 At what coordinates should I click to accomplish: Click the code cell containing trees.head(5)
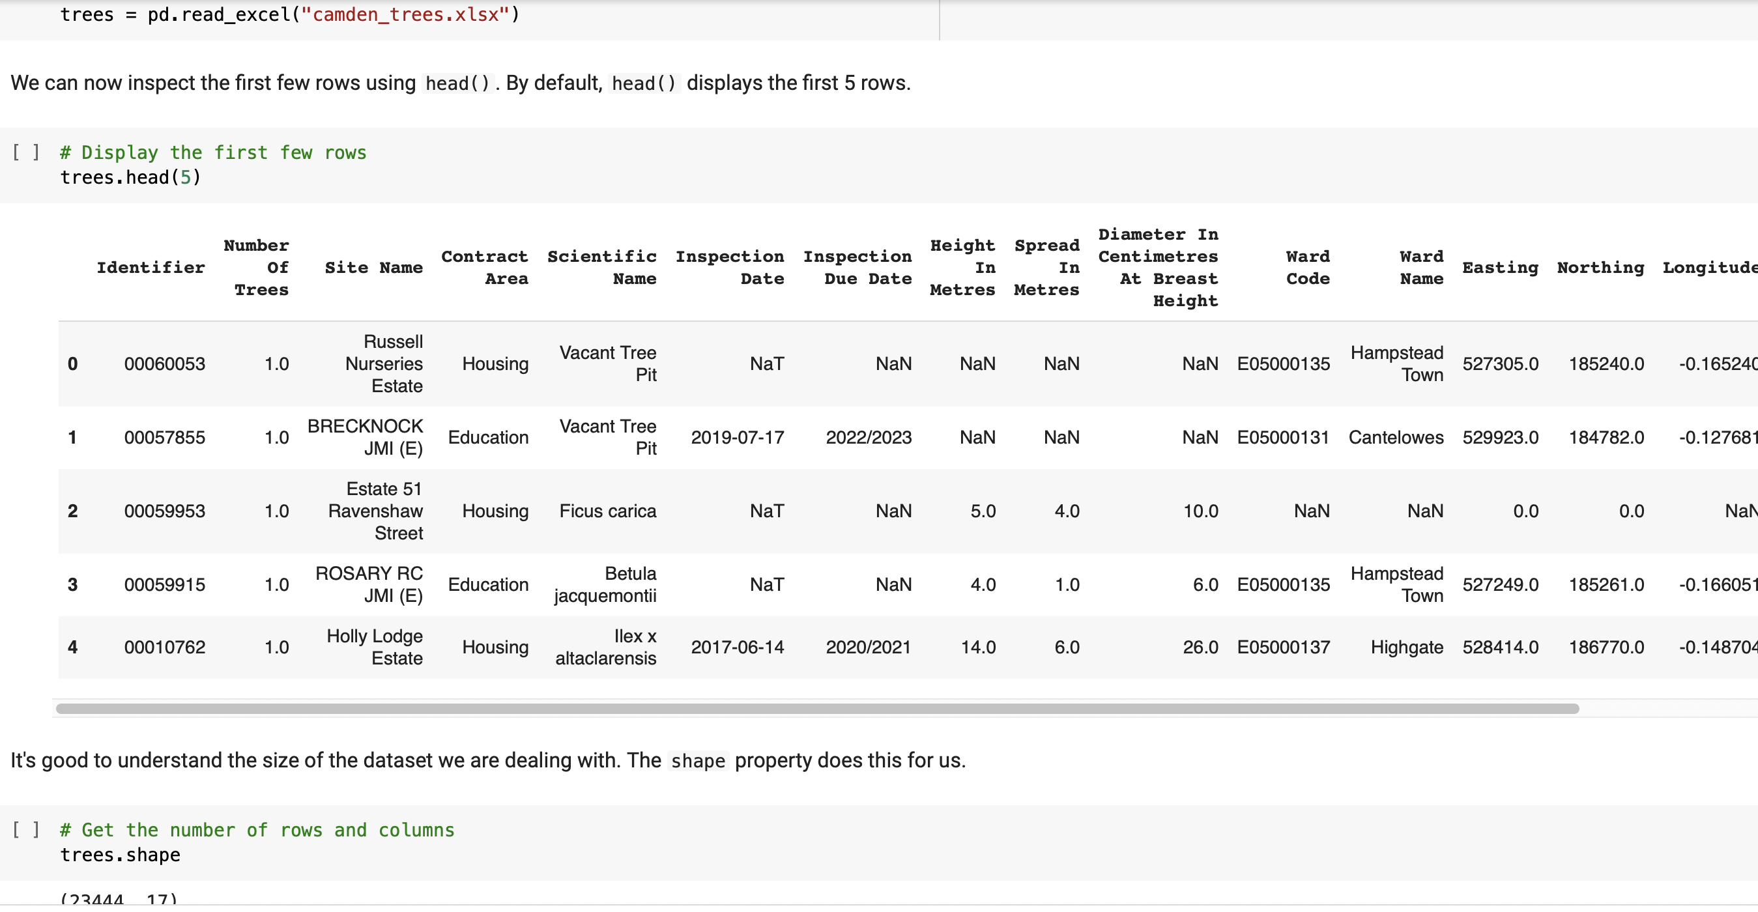130,177
